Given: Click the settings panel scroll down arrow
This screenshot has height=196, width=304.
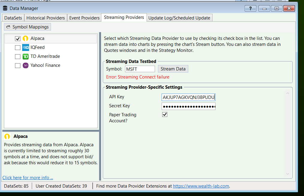Looking at the screenshot, I should (288, 174).
